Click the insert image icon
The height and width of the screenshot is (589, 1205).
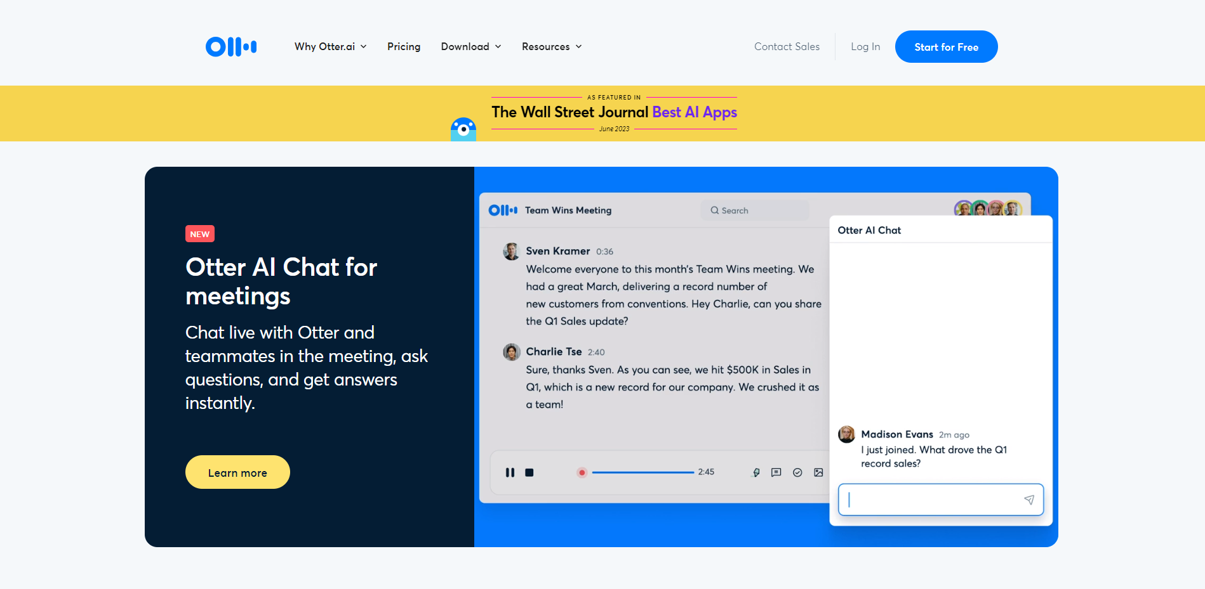pos(818,472)
